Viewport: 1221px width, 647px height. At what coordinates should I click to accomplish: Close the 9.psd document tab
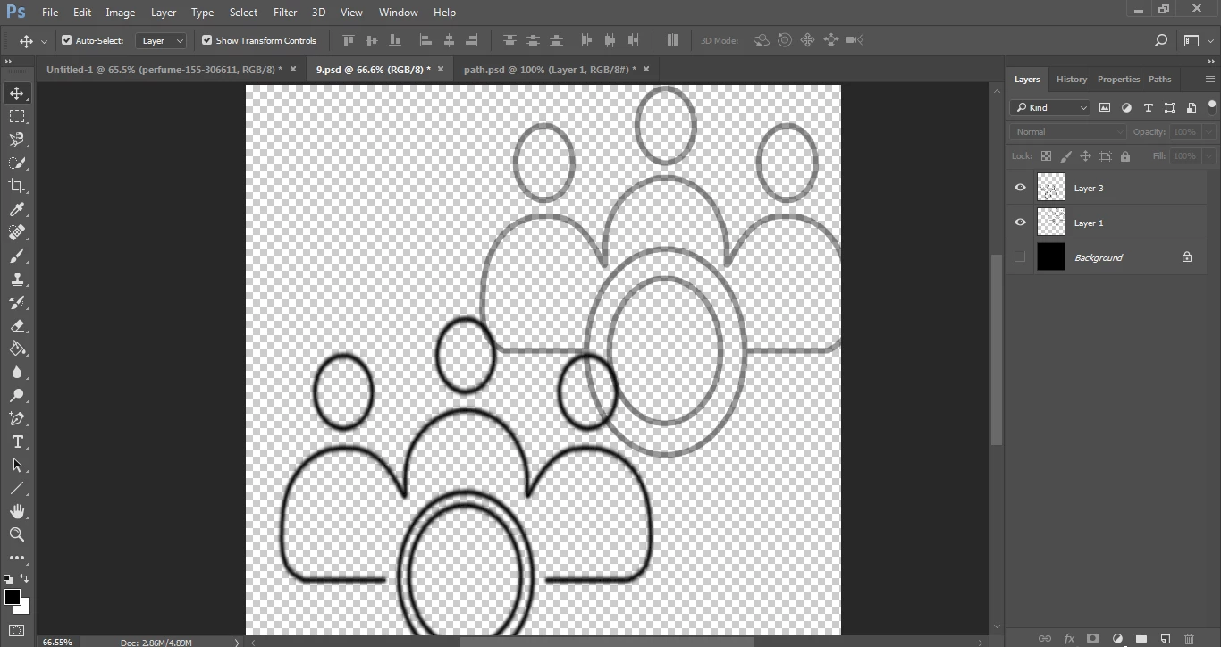click(440, 69)
